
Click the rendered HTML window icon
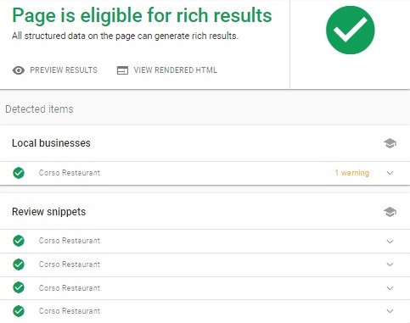(122, 70)
